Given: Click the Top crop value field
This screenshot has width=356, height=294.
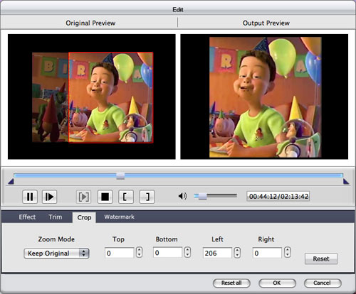Looking at the screenshot, I should point(120,253).
